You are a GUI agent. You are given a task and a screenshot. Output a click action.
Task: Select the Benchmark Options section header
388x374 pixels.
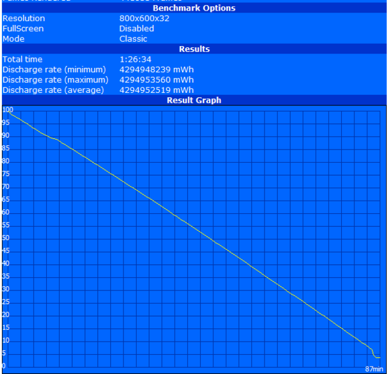click(194, 8)
